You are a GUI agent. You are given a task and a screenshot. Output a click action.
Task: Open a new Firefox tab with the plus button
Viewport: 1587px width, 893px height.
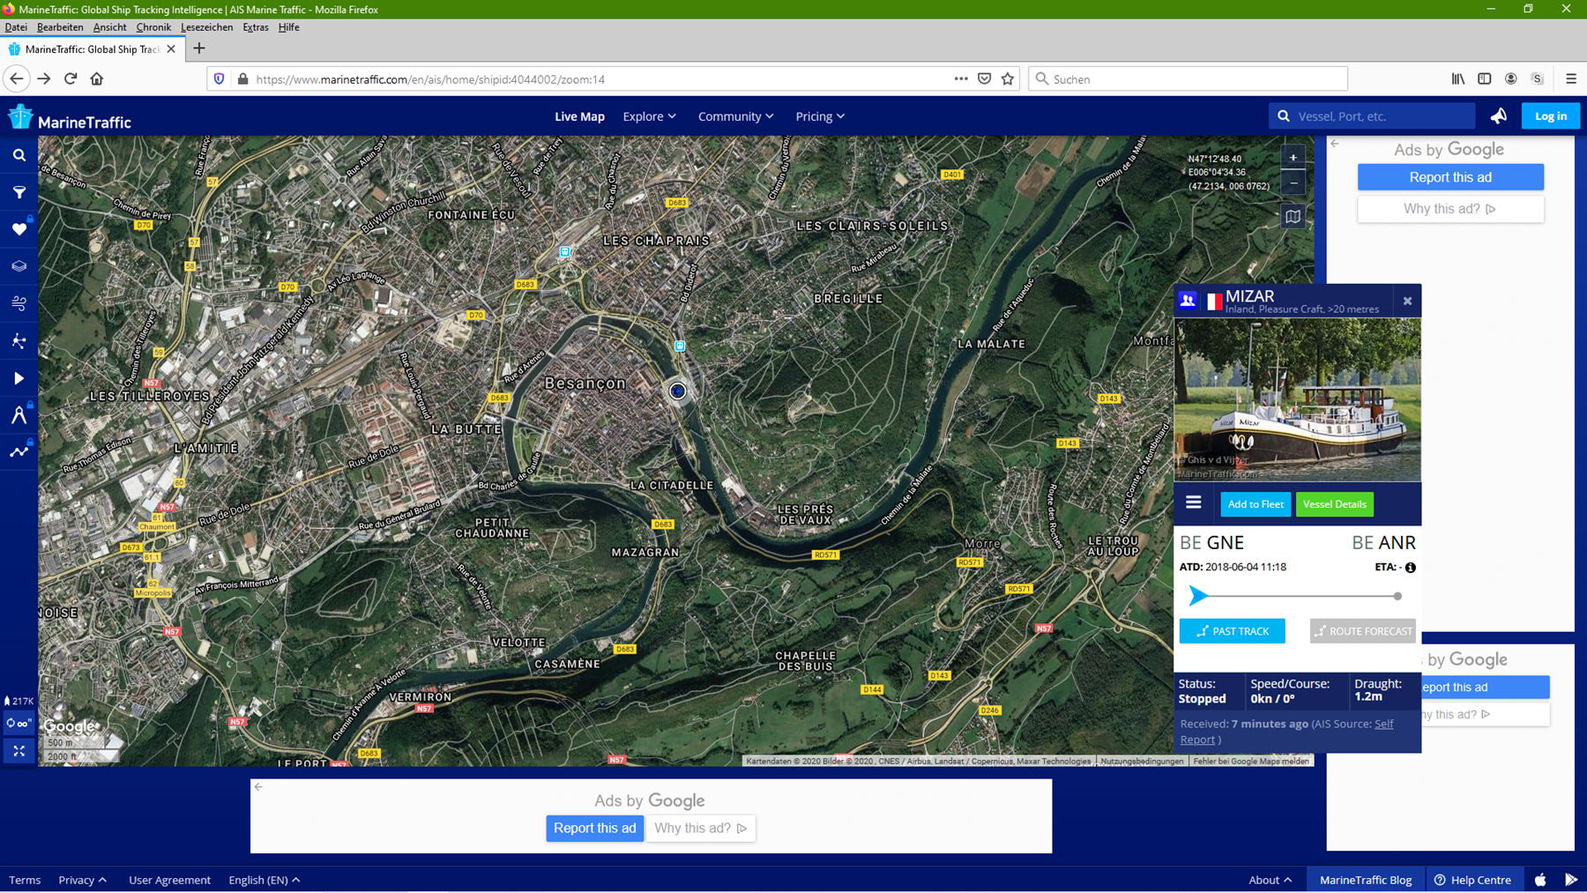[199, 48]
